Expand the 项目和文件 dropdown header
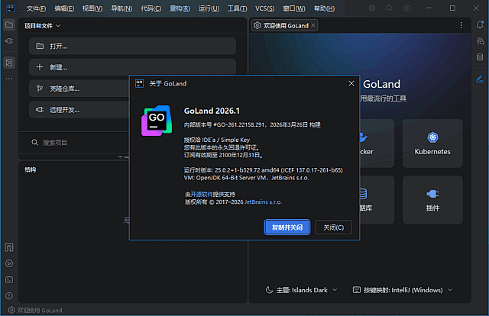Viewport: 489px width, 316px height. [x=43, y=25]
